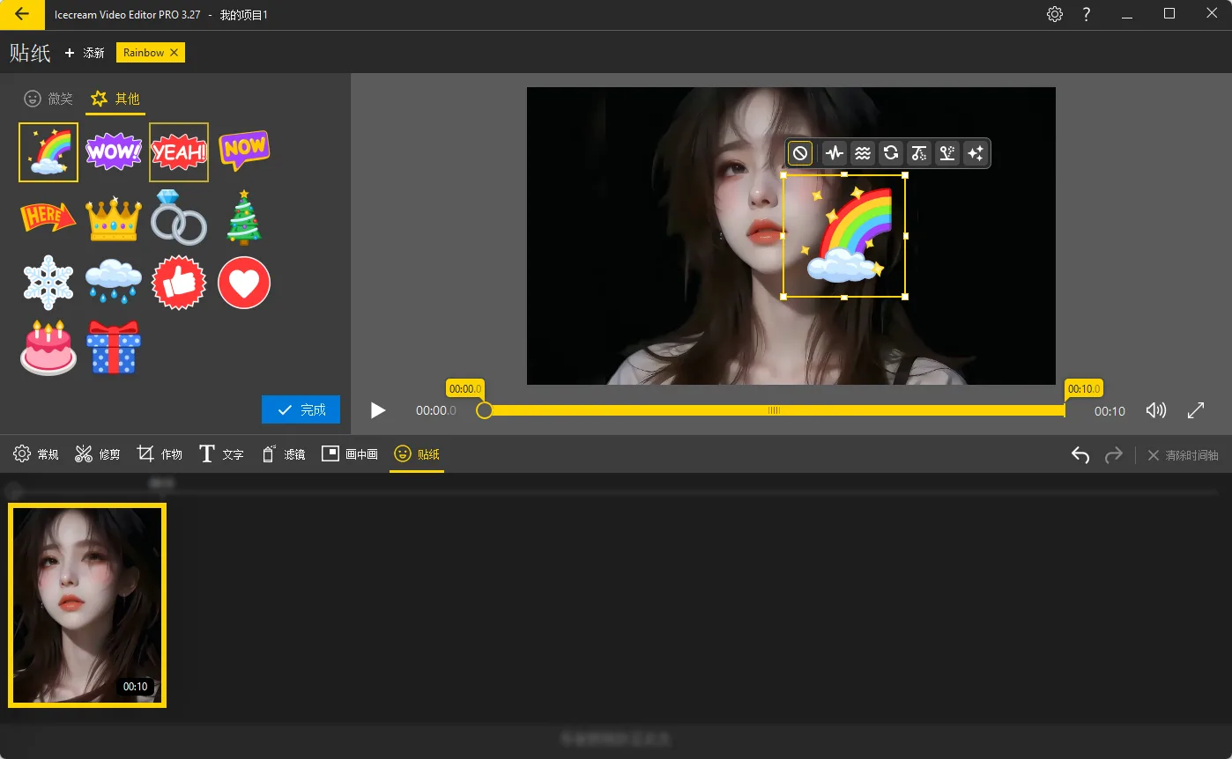Remove the Rainbow sticker tag
The height and width of the screenshot is (759, 1232).
point(174,53)
